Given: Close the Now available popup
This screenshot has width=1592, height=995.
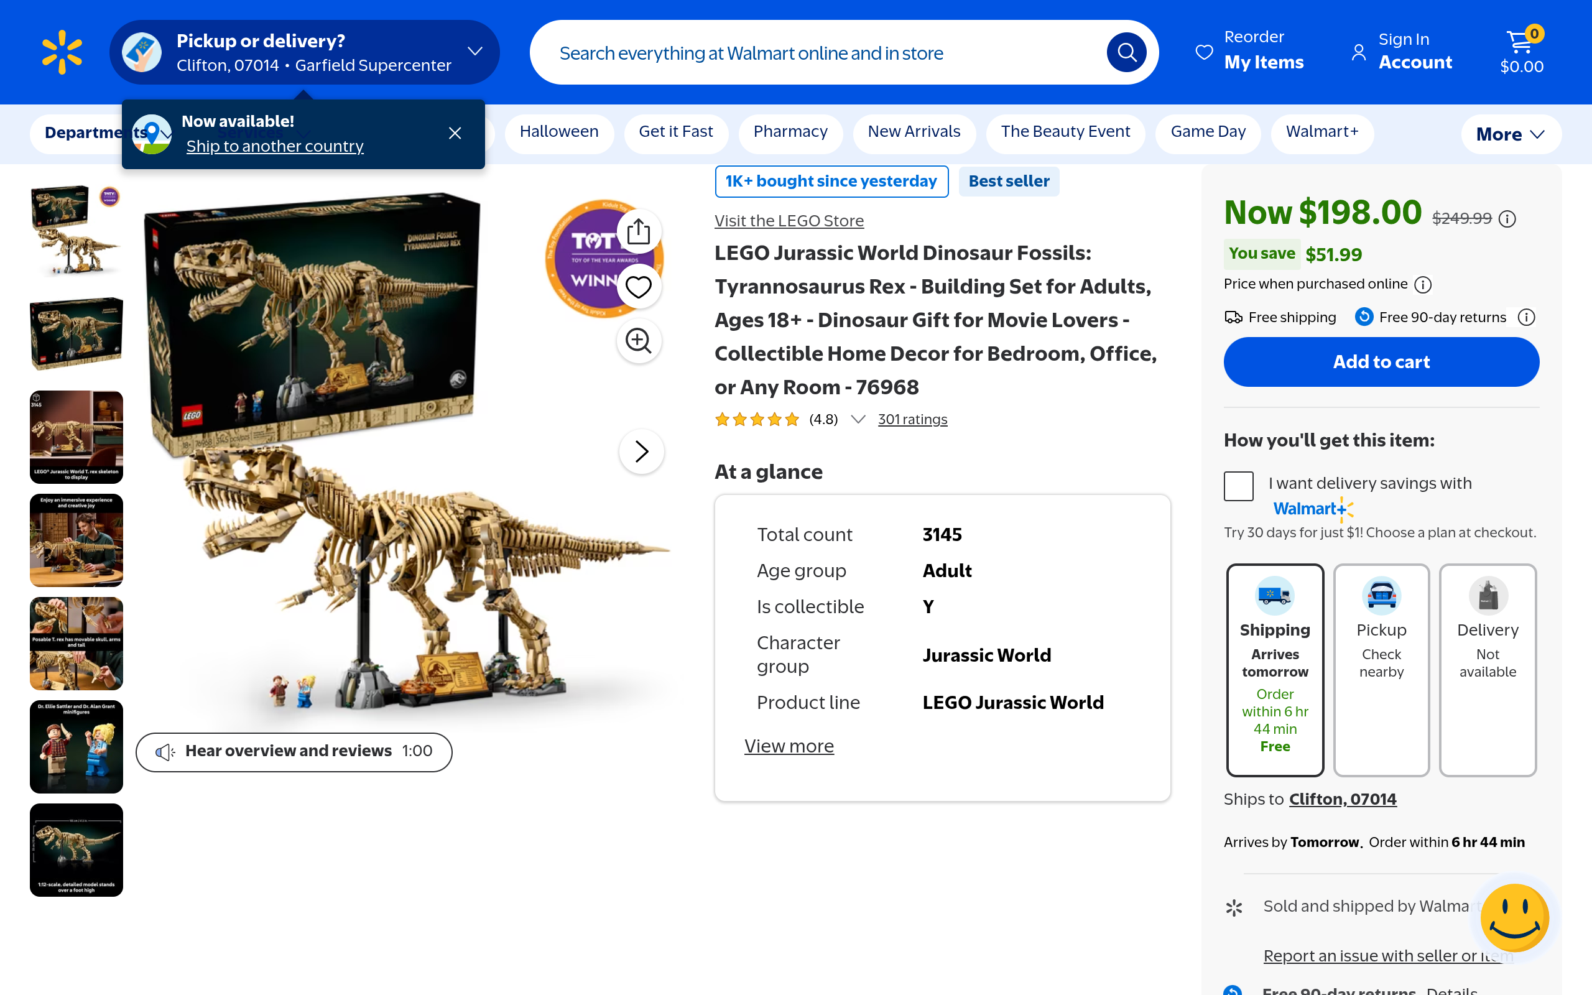Looking at the screenshot, I should (455, 133).
